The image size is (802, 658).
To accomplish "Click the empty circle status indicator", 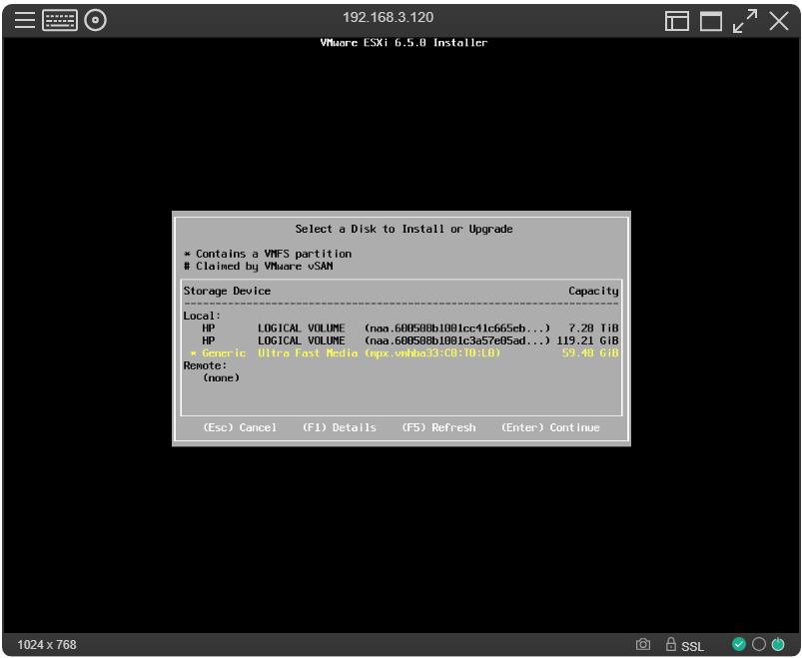I will tap(758, 645).
